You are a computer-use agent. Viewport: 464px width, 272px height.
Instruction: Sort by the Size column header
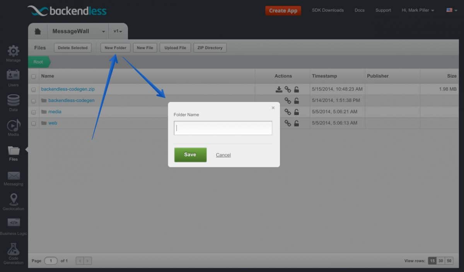(452, 76)
